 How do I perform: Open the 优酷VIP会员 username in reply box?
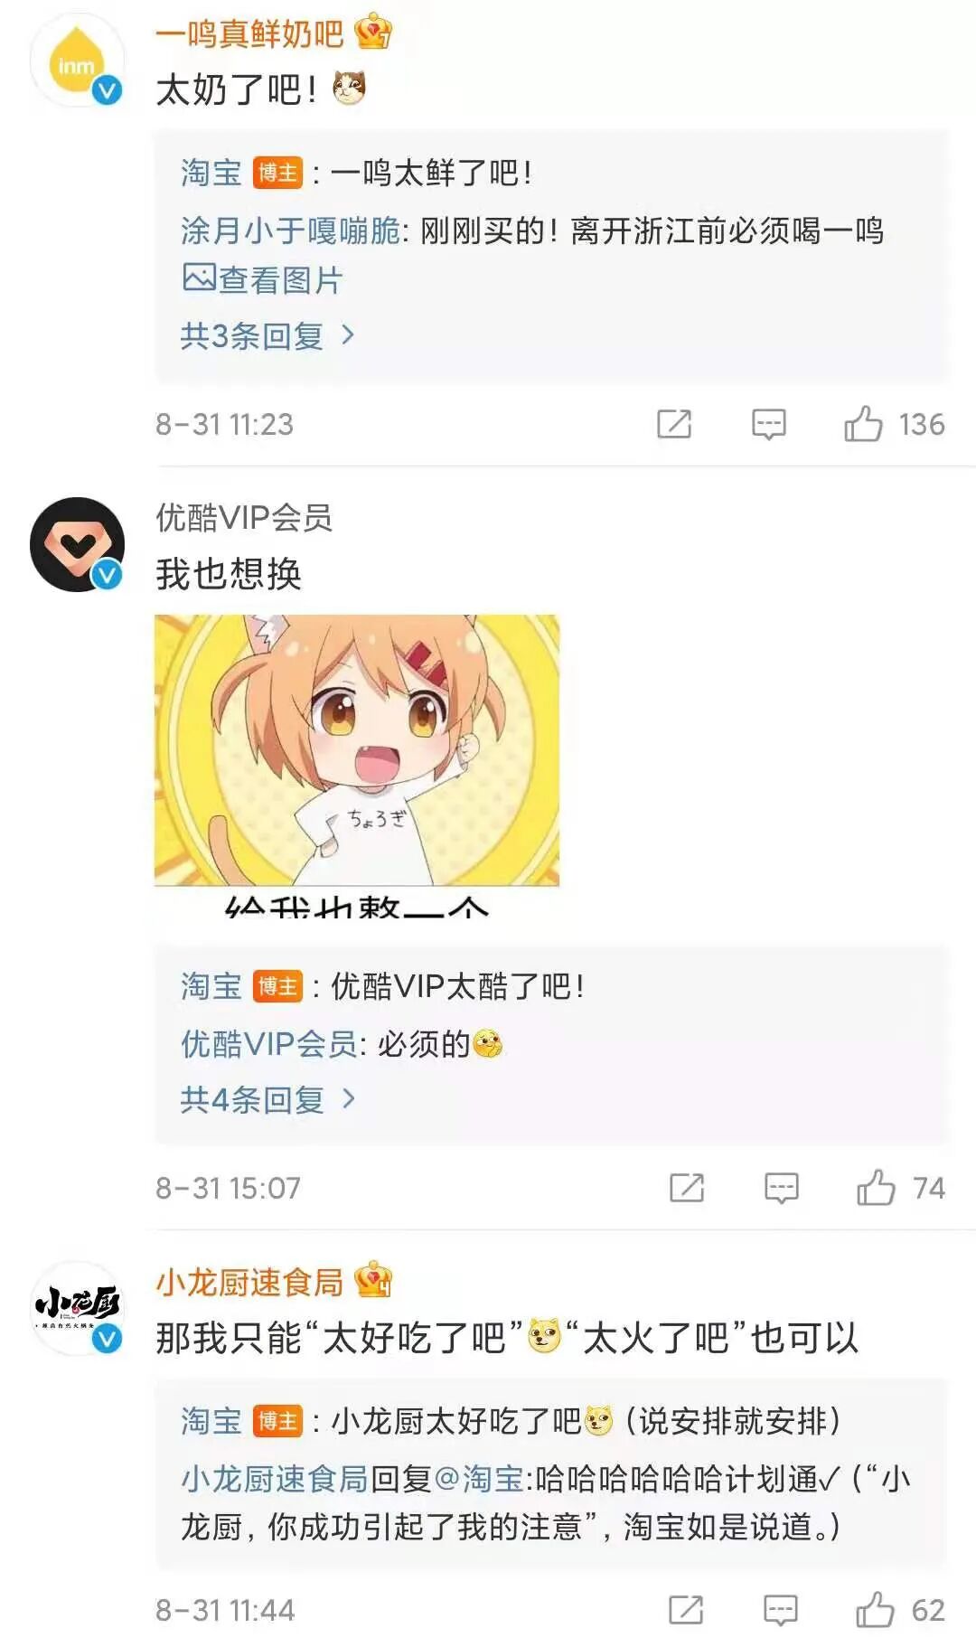[269, 1044]
